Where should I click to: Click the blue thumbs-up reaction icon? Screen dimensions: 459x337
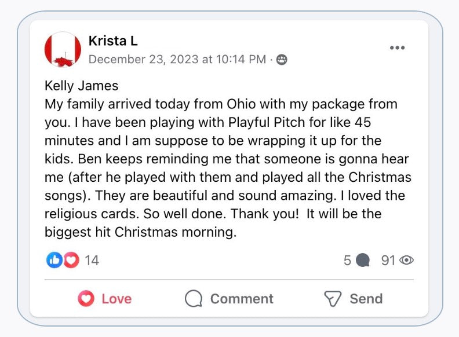(53, 261)
